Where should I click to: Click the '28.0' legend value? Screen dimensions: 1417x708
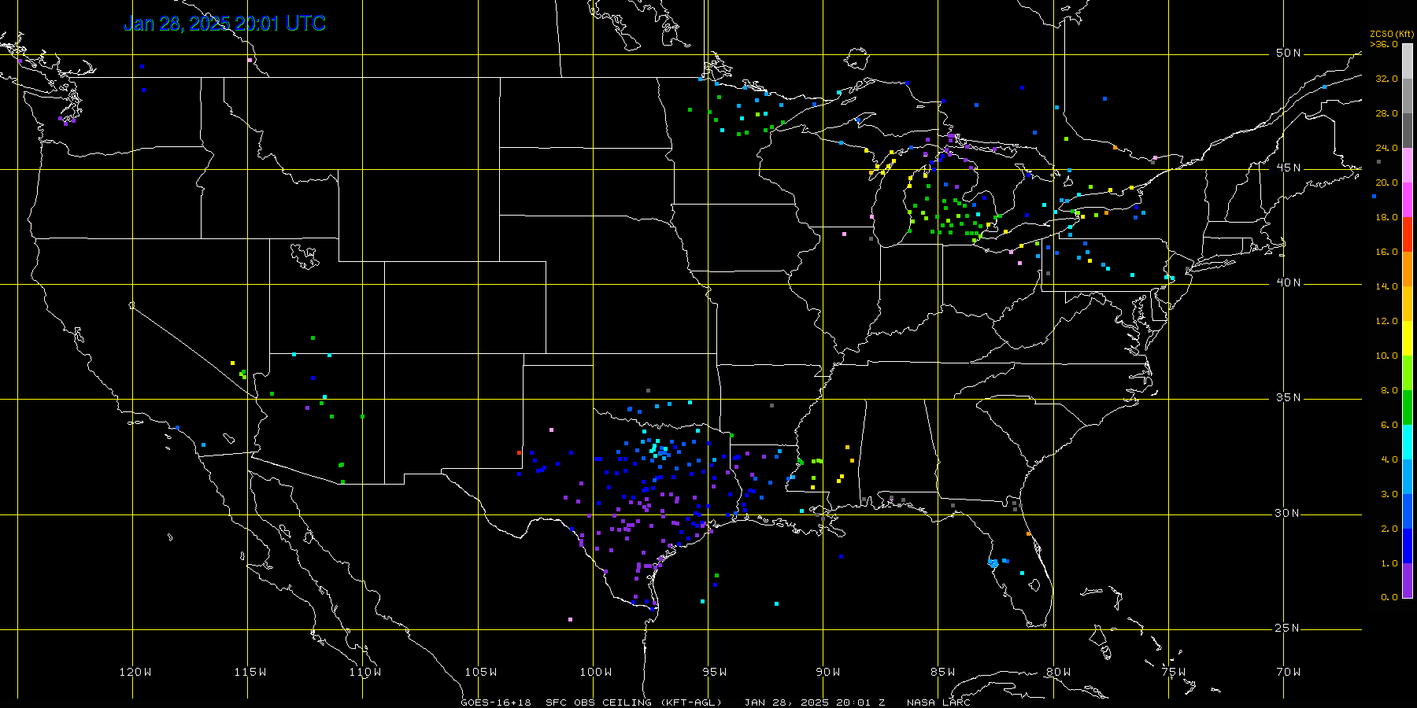click(x=1387, y=113)
